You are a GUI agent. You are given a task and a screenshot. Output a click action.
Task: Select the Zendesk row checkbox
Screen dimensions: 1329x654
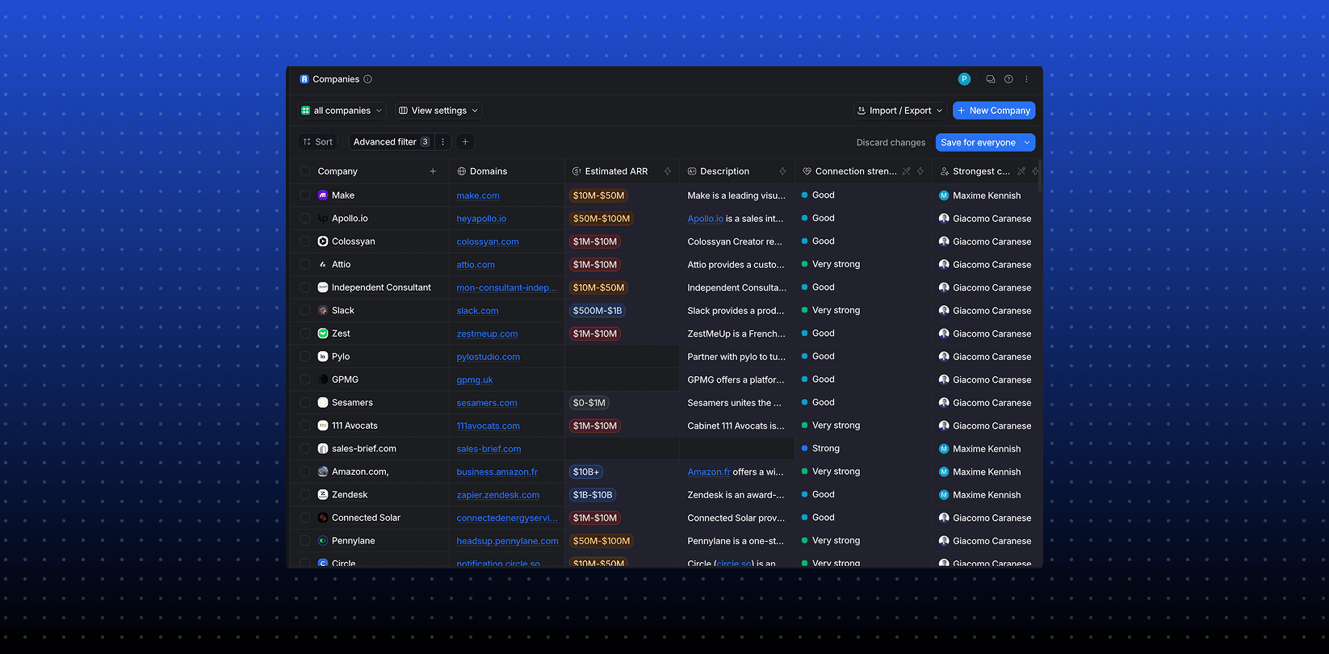pos(304,495)
